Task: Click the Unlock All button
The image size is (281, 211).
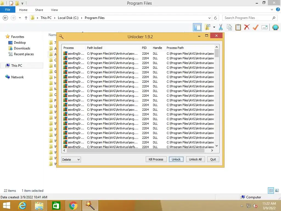Action: click(195, 159)
